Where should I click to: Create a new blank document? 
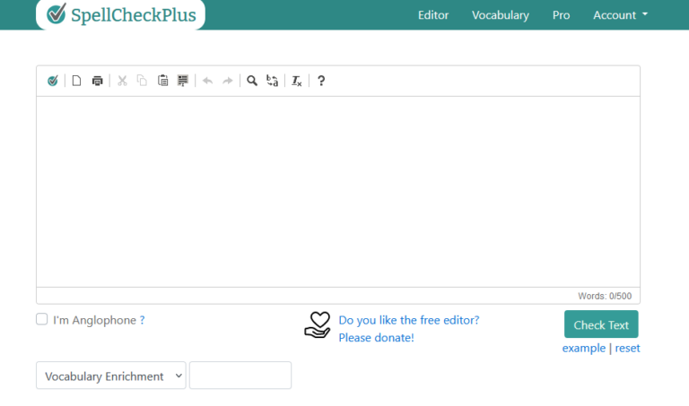[76, 81]
